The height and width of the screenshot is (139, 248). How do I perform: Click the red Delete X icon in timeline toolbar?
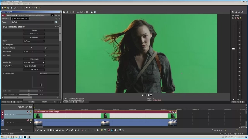click(82, 130)
